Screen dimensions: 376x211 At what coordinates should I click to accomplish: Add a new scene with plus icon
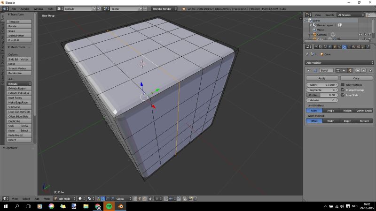[x=141, y=8]
